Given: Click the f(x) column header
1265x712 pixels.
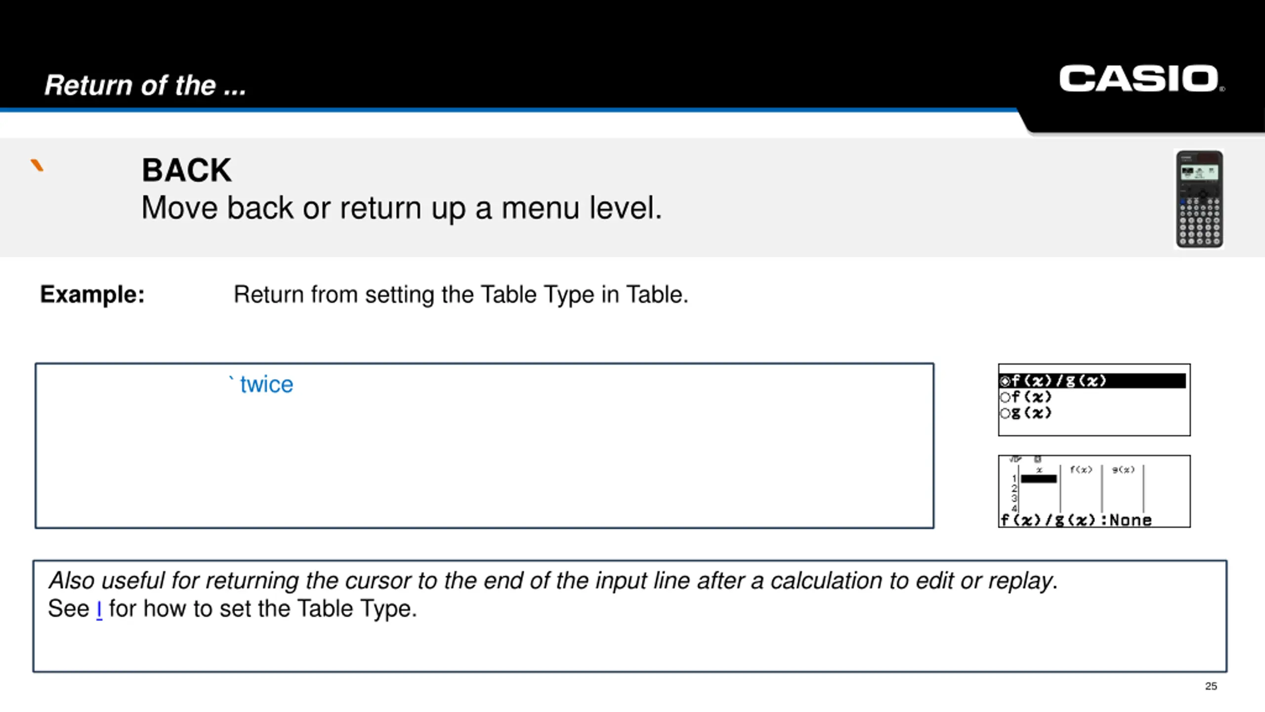Looking at the screenshot, I should tap(1081, 470).
